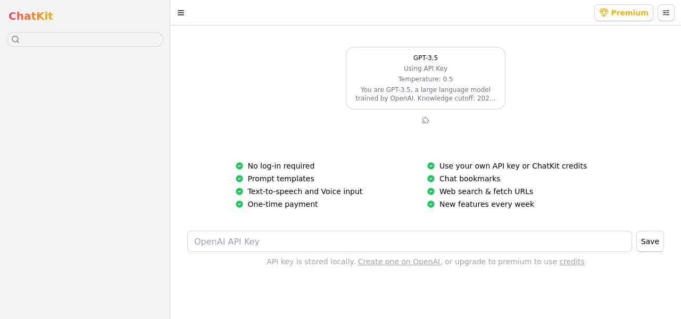Click the ChatKit logo
681x319 pixels.
point(31,16)
